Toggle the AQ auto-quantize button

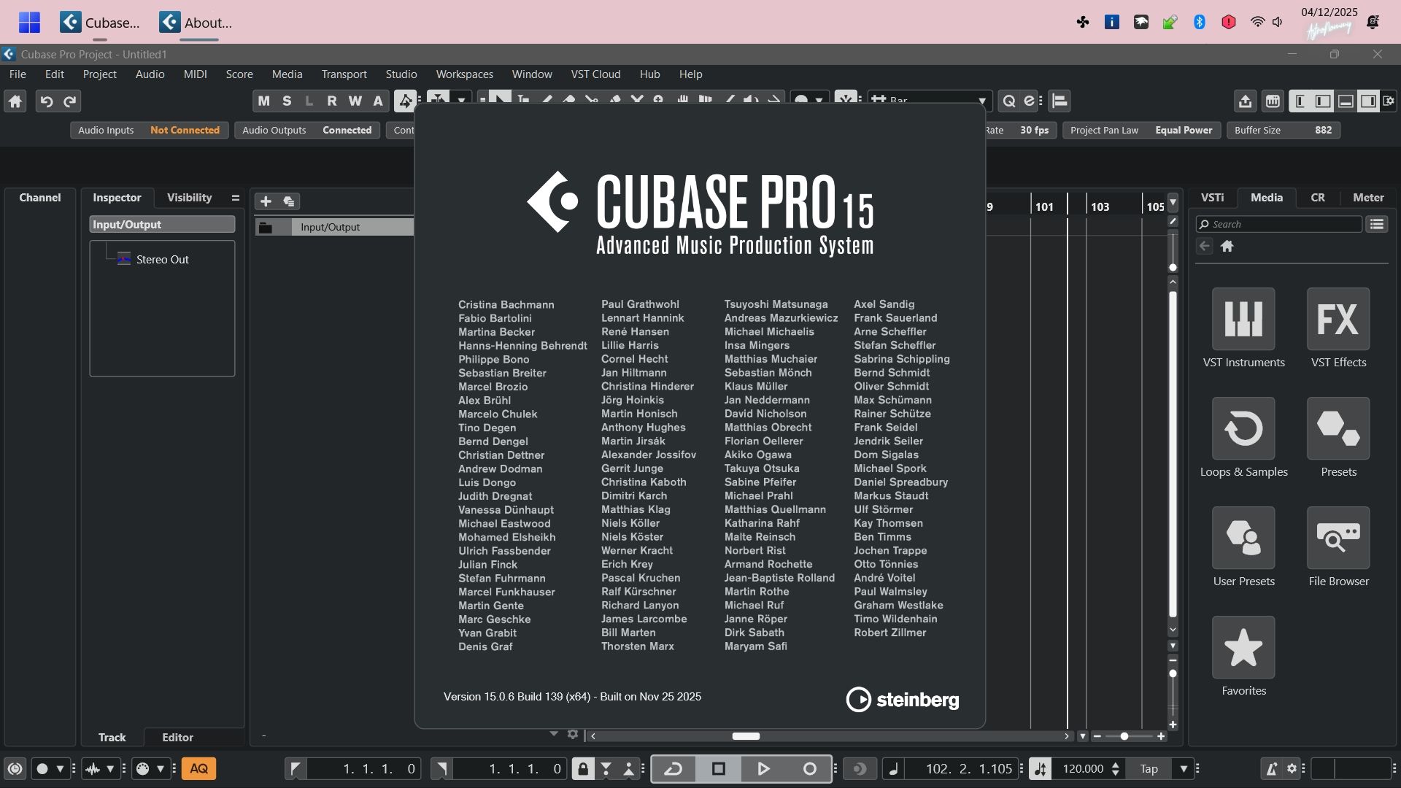pyautogui.click(x=198, y=768)
